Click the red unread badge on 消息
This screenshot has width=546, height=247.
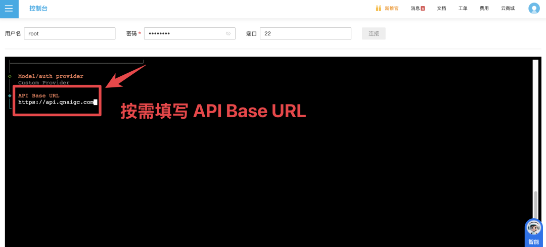pos(423,9)
